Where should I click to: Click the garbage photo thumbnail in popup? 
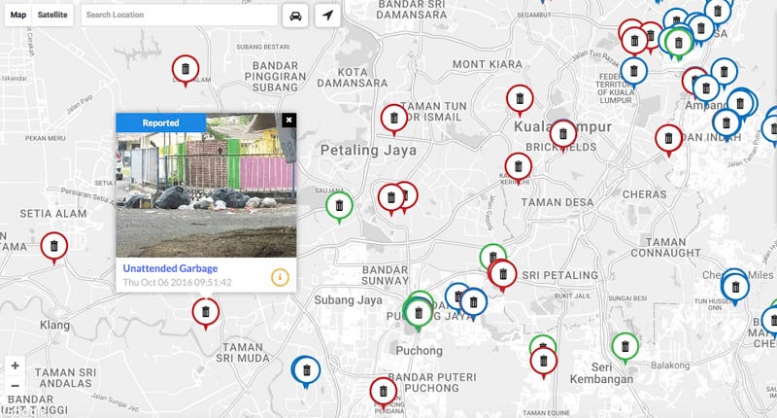[x=206, y=185]
